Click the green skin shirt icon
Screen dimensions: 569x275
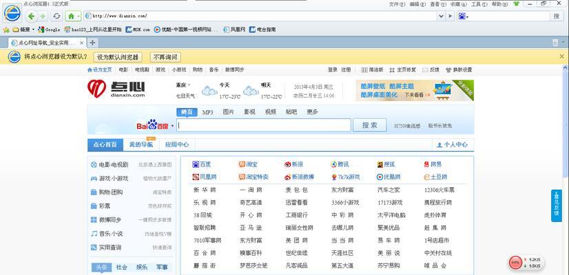pos(516,4)
